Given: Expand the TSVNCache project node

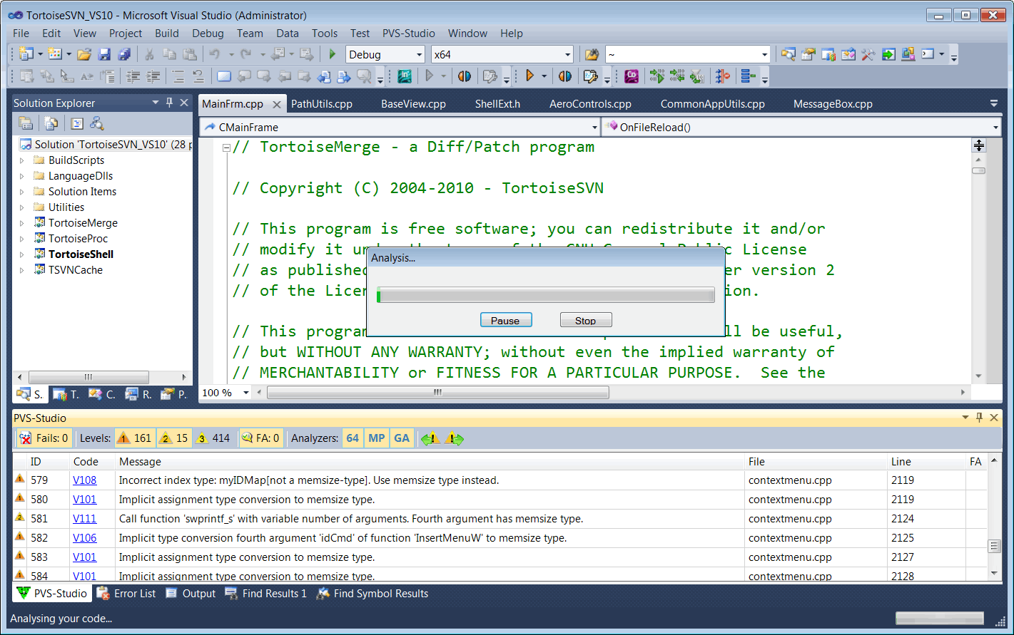Looking at the screenshot, I should coord(21,270).
